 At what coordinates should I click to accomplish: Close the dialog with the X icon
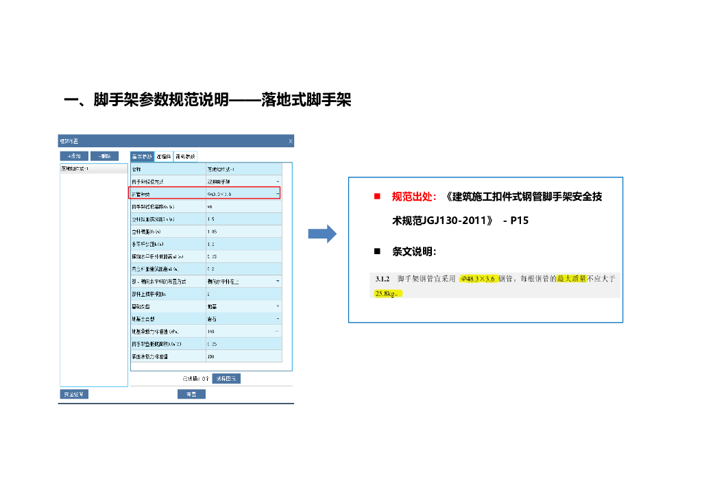coord(290,141)
